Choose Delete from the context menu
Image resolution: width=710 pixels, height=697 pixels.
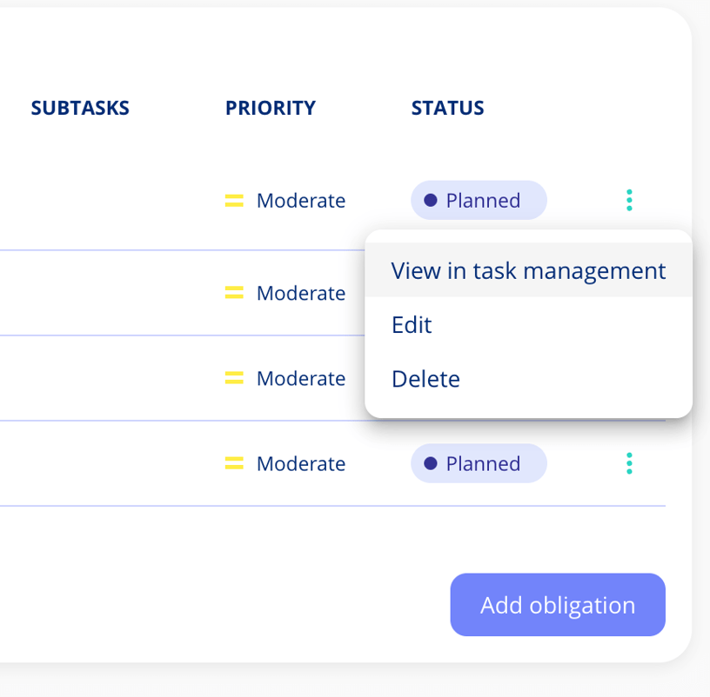[528, 378]
